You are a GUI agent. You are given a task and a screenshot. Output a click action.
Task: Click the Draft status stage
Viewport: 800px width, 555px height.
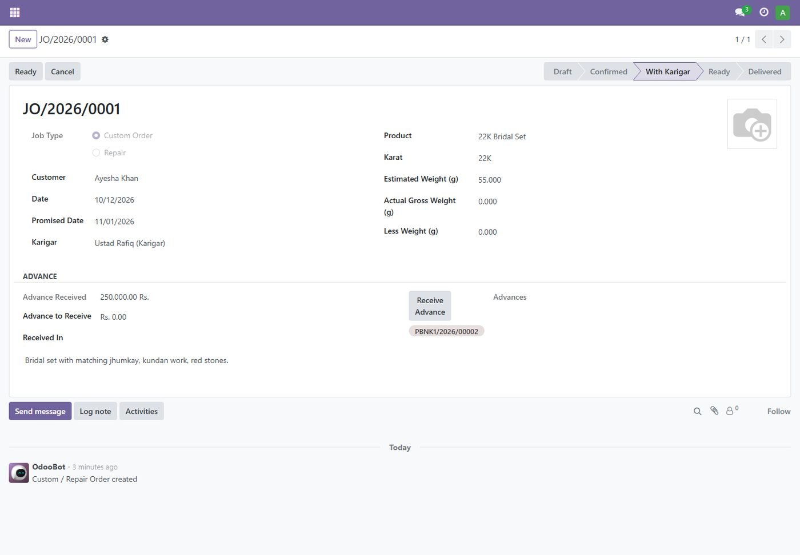[562, 71]
